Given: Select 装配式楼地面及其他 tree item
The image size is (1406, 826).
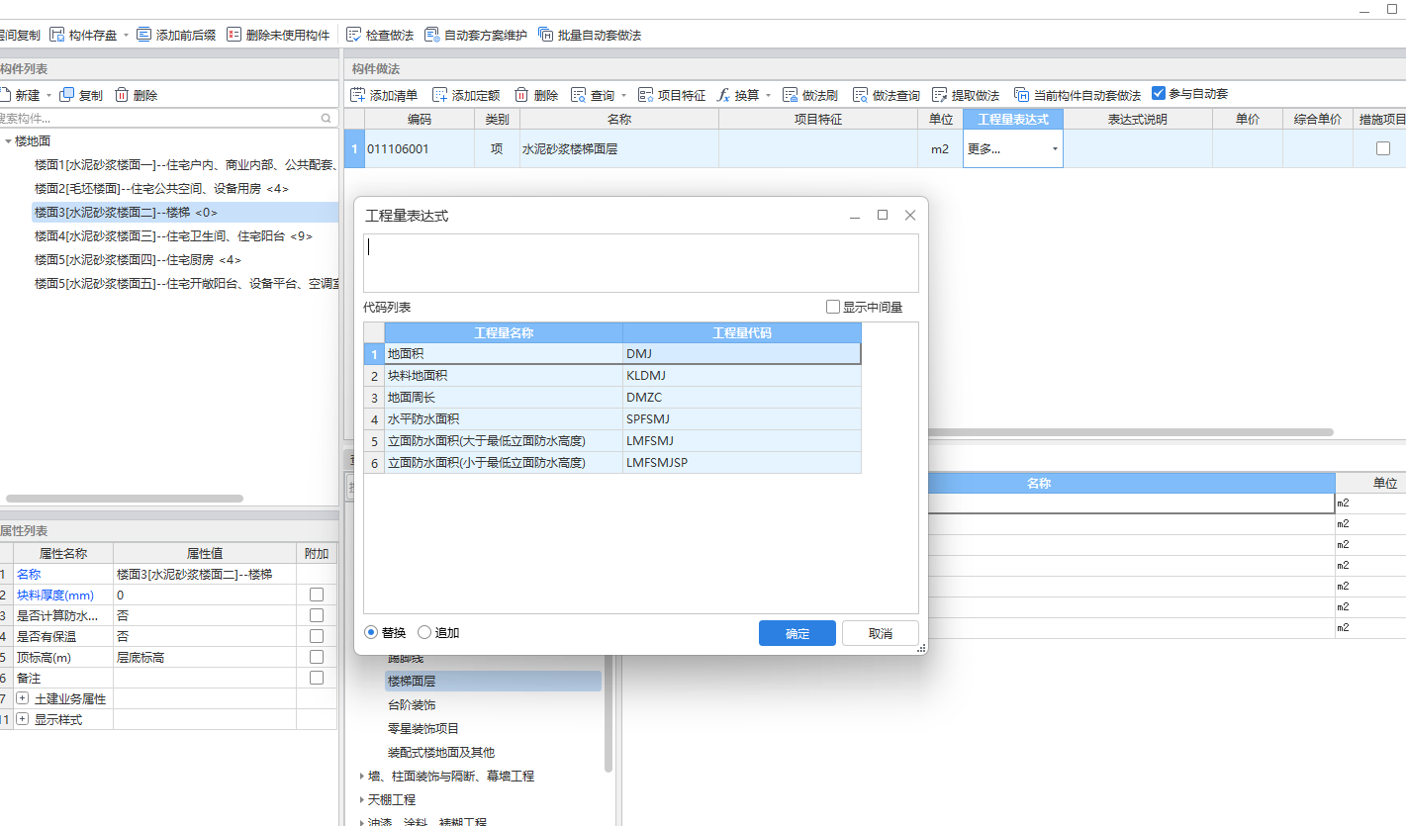Looking at the screenshot, I should (x=441, y=752).
